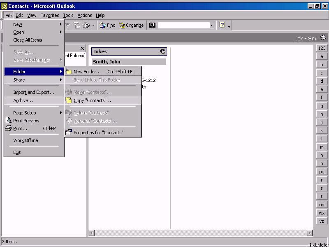Jump to contacts under index tab yz

pyautogui.click(x=322, y=221)
